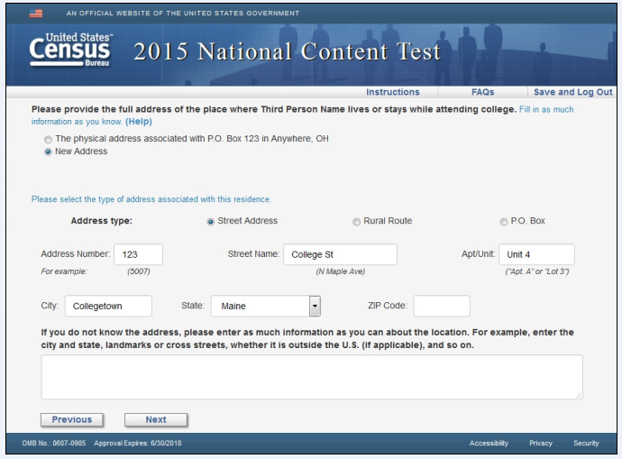Choose Rural Route address type
The width and height of the screenshot is (622, 459).
(356, 222)
